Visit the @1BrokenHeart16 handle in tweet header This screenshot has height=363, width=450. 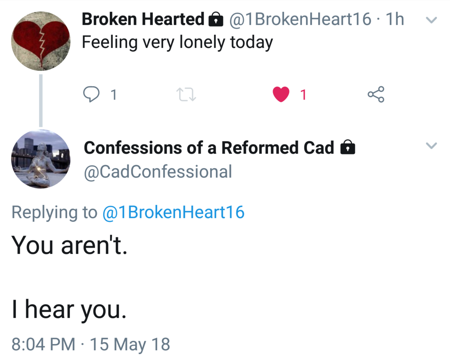300,19
